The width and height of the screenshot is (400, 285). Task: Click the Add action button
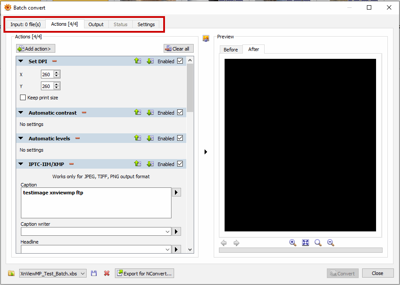pyautogui.click(x=35, y=48)
